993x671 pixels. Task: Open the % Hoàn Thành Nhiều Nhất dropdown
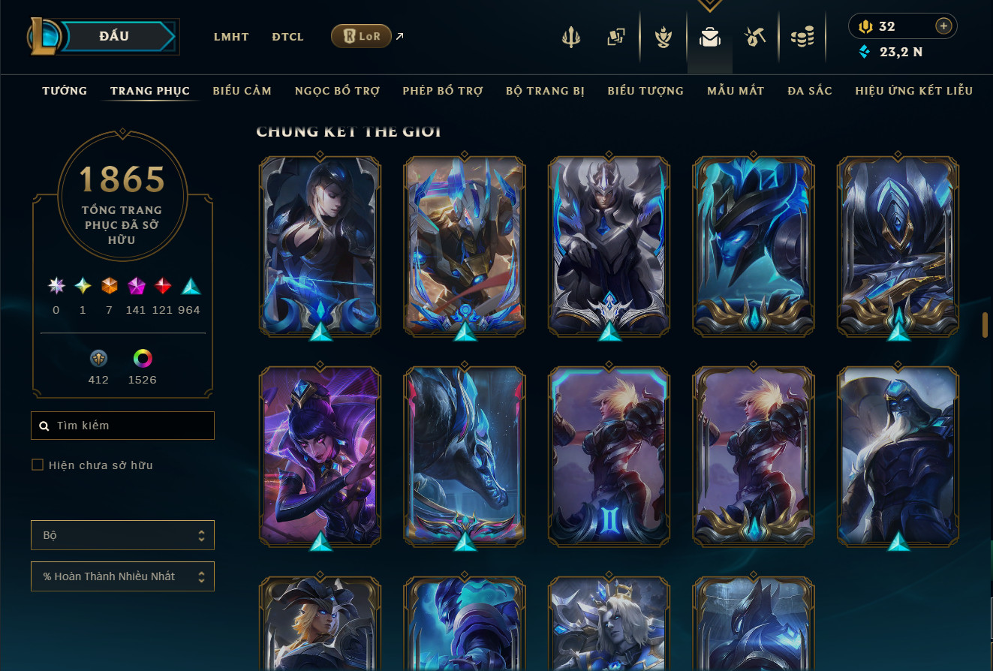point(122,576)
